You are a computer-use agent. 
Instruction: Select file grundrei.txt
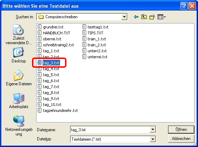51,27
